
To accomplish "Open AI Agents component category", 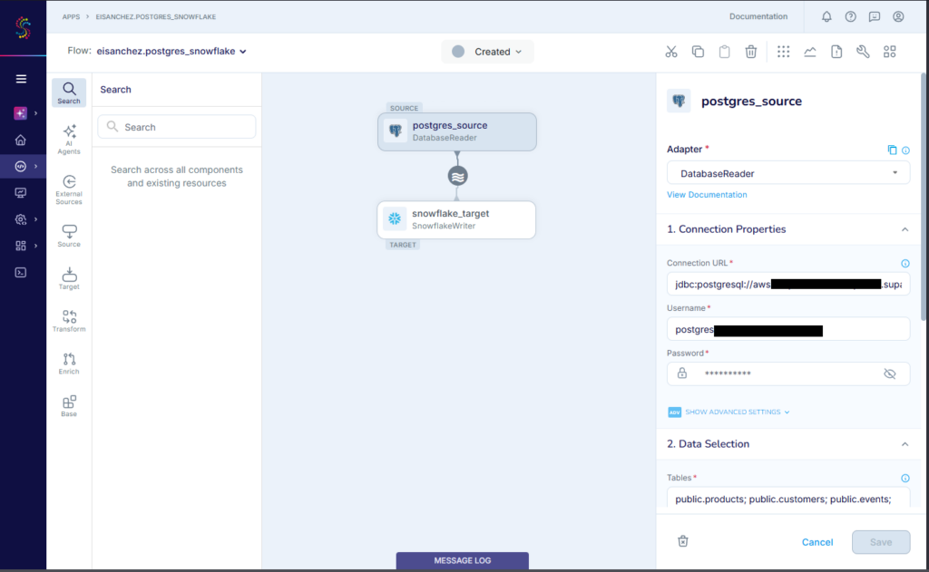I will [69, 140].
